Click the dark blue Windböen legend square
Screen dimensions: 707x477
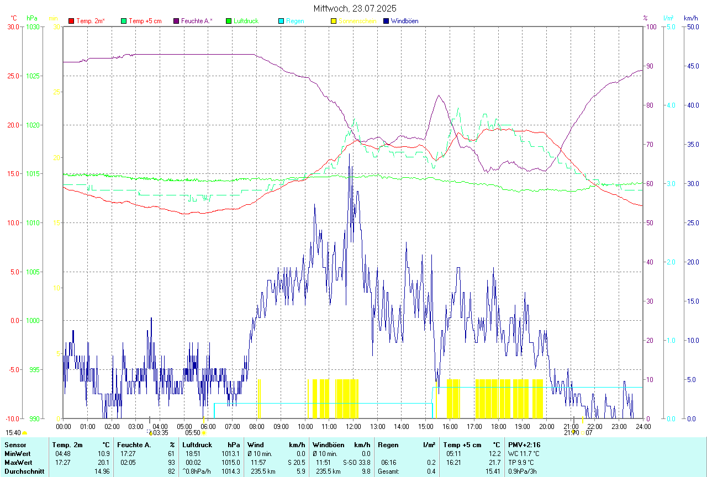(387, 21)
